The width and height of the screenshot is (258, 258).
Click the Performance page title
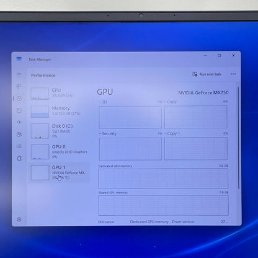[x=43, y=75]
